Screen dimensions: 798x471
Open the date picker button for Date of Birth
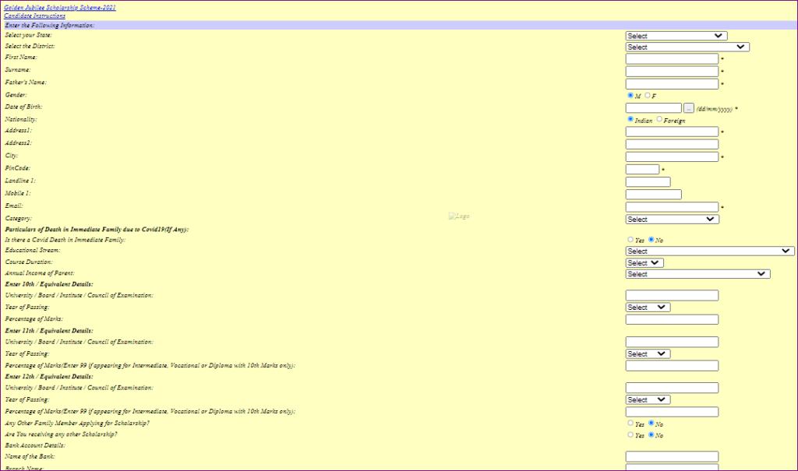click(688, 108)
